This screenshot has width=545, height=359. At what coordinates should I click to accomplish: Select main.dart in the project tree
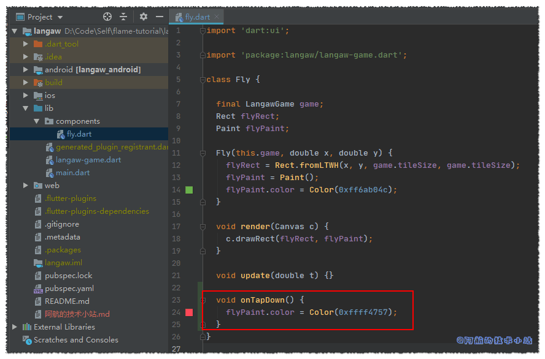click(x=72, y=173)
